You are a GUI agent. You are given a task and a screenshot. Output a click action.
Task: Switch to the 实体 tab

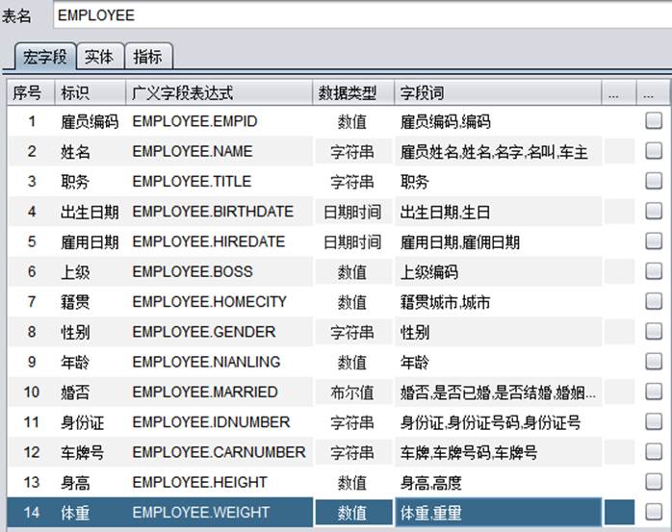click(x=98, y=57)
